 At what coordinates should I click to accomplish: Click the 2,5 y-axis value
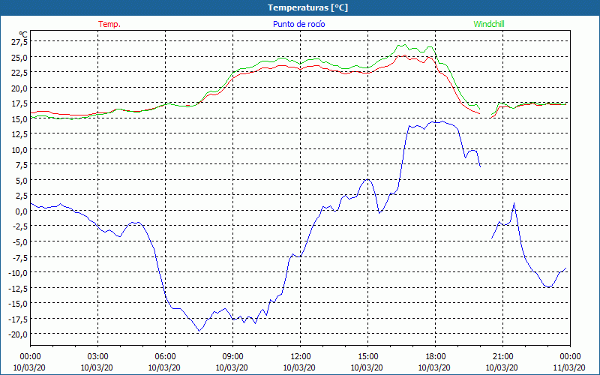pyautogui.click(x=21, y=196)
